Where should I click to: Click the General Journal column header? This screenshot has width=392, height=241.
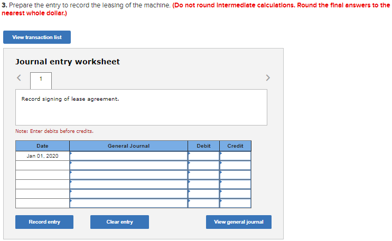click(x=128, y=146)
